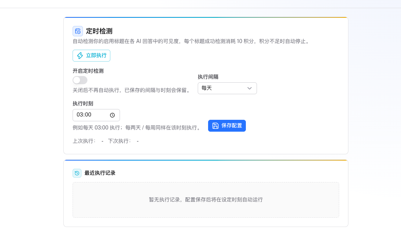
Task: Enable the 开启定时检测 switch
Action: coord(80,80)
